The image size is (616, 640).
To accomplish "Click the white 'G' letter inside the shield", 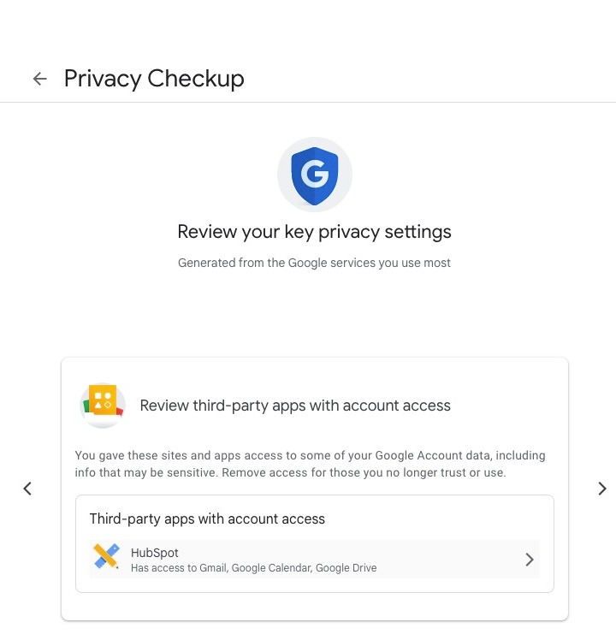I will pos(315,174).
